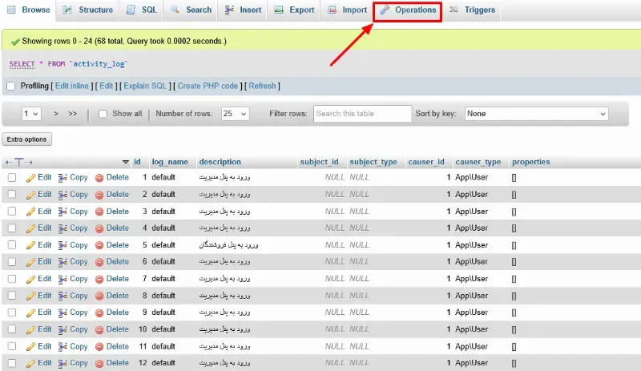This screenshot has height=371, width=641.
Task: Open the Sort by key dropdown
Action: (536, 114)
